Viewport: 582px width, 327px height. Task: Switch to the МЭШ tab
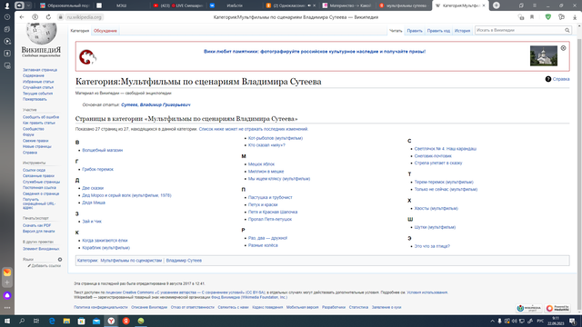(121, 5)
